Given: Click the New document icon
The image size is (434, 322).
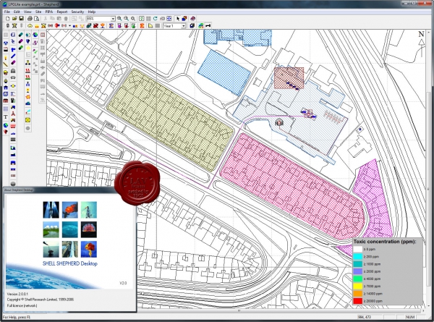Looking at the screenshot, I should pyautogui.click(x=7, y=19).
